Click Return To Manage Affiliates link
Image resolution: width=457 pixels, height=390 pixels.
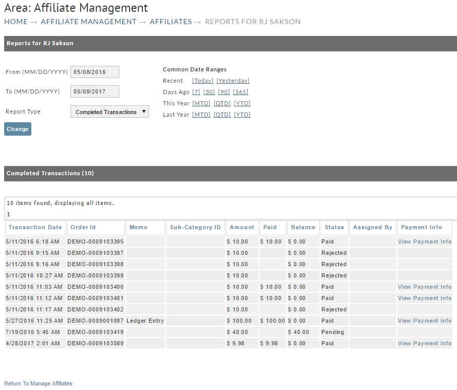point(38,383)
